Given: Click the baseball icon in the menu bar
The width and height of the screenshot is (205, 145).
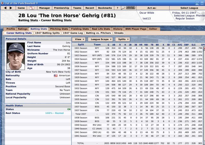Looking at the screenshot, I should coord(32,8).
